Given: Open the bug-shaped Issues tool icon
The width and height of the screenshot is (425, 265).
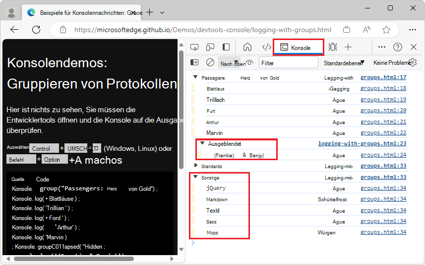Looking at the screenshot, I should click(x=333, y=47).
